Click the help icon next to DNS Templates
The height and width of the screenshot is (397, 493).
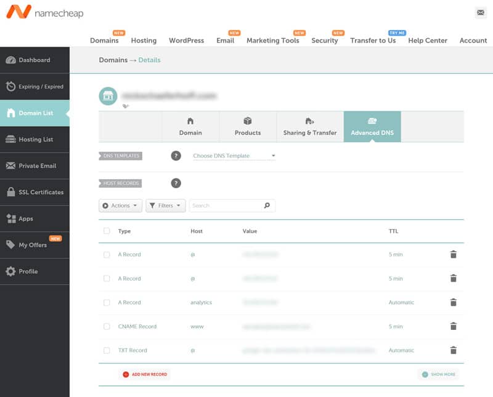click(176, 156)
